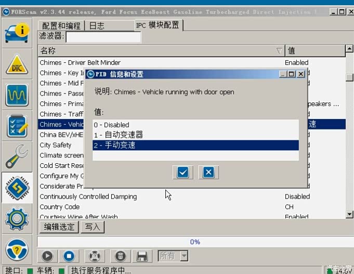This screenshot has width=354, height=274.
Task: Open the wrench service functions section
Action: 17,157
